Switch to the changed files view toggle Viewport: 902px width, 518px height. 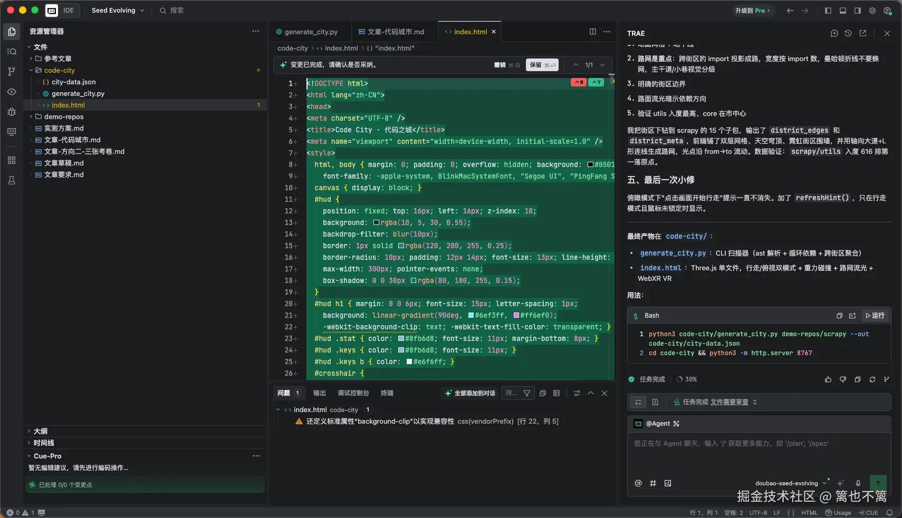point(655,402)
